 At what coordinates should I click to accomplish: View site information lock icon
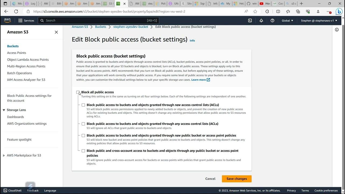tap(28, 11)
